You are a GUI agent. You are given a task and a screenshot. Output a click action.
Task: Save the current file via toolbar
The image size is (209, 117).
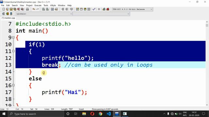(11, 9)
